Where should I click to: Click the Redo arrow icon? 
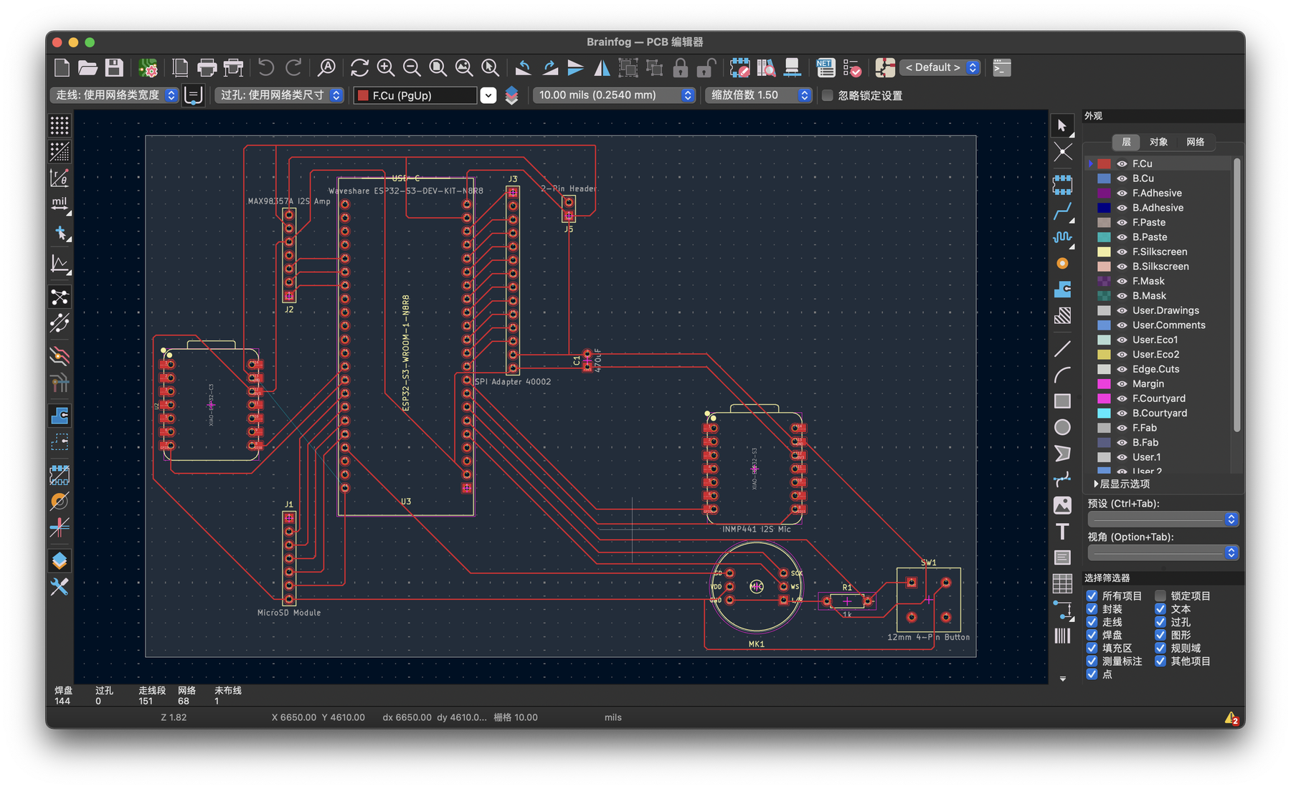293,68
